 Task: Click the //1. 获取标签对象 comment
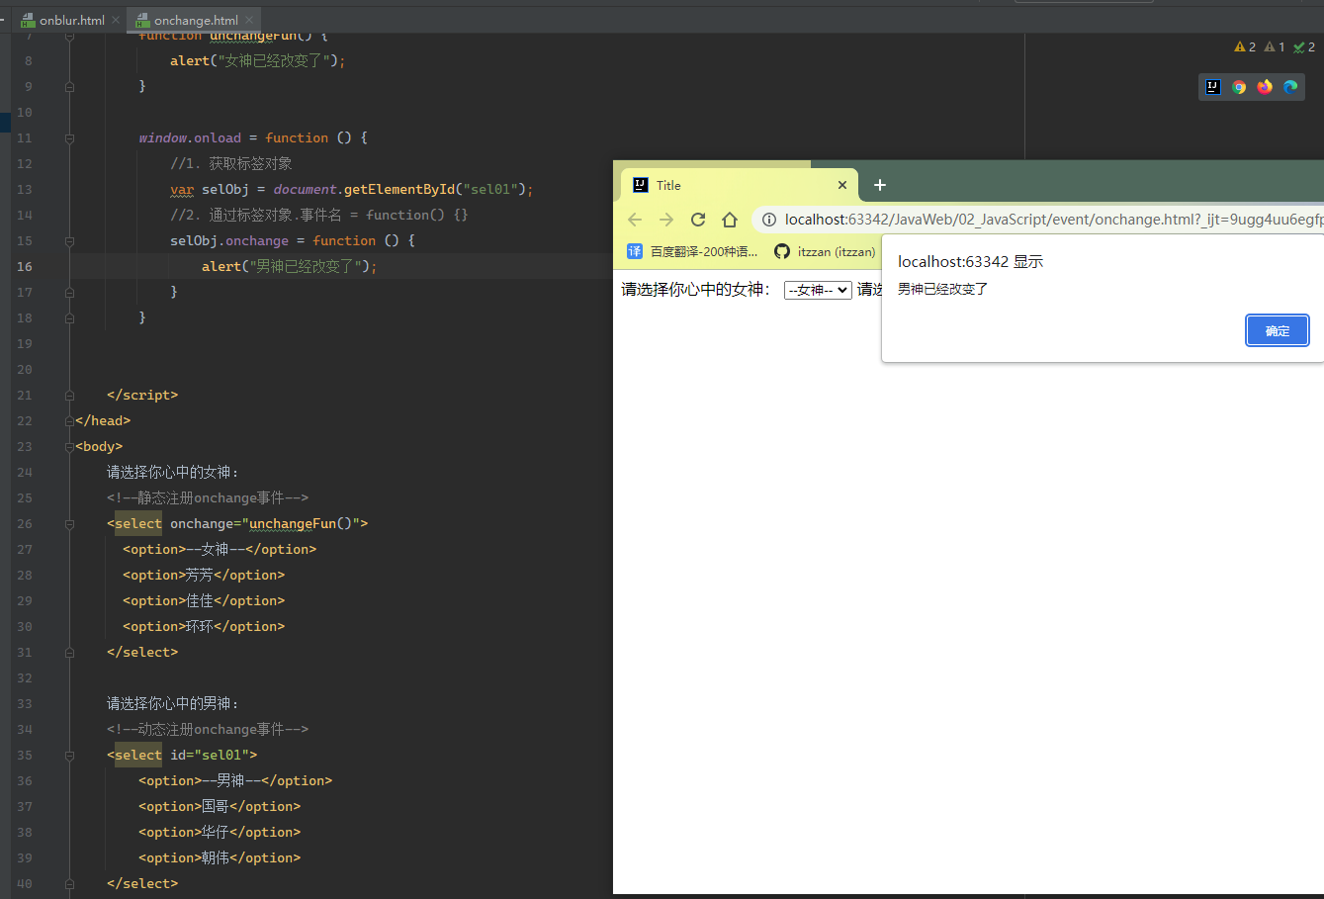click(230, 163)
